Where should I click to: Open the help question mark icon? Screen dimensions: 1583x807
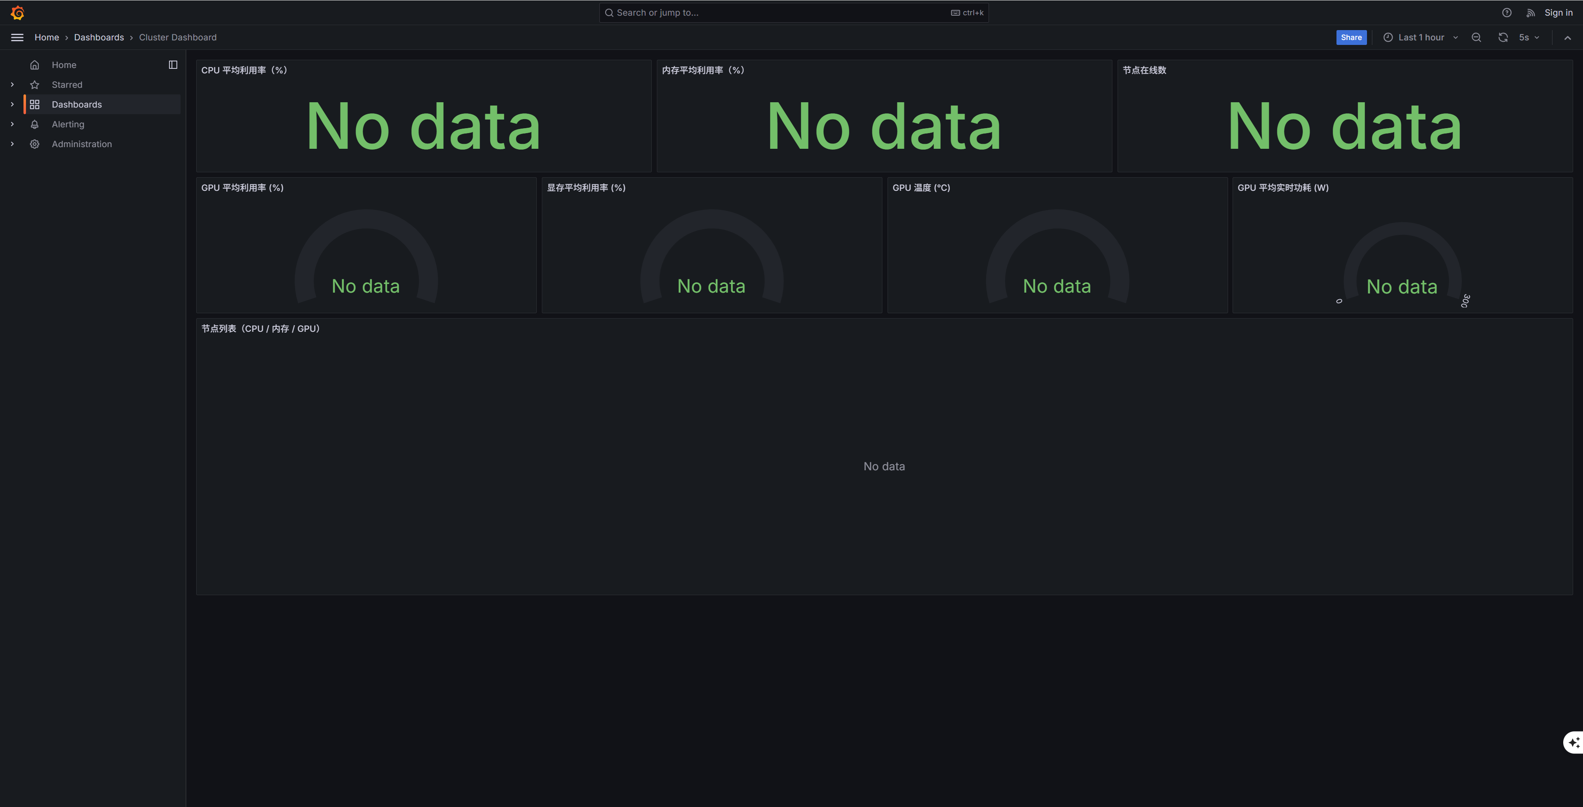1506,12
